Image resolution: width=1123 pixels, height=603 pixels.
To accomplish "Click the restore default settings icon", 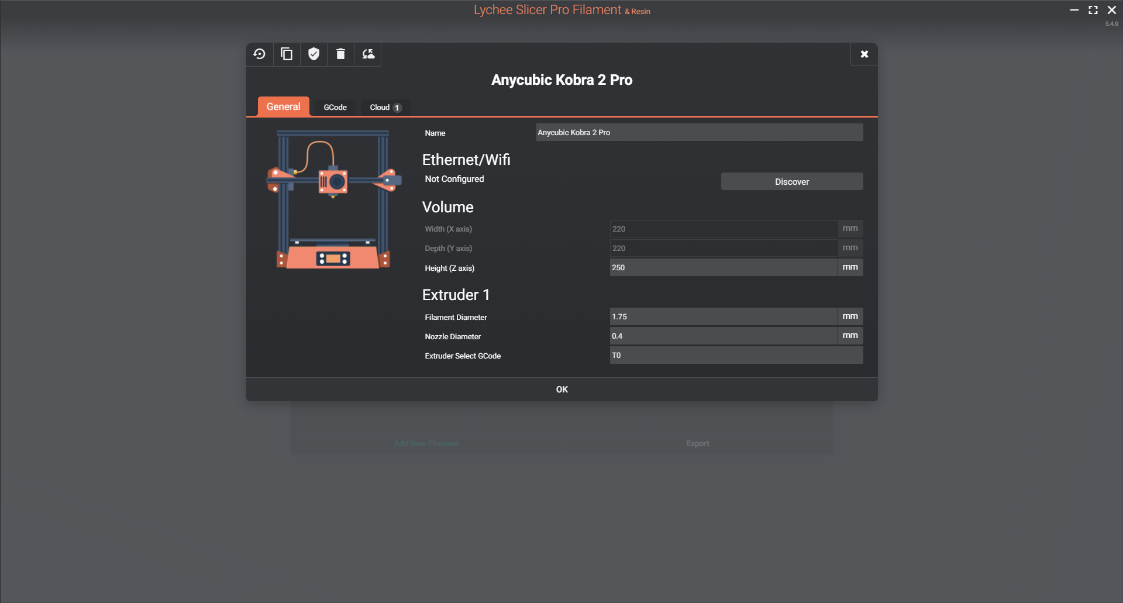I will click(259, 54).
